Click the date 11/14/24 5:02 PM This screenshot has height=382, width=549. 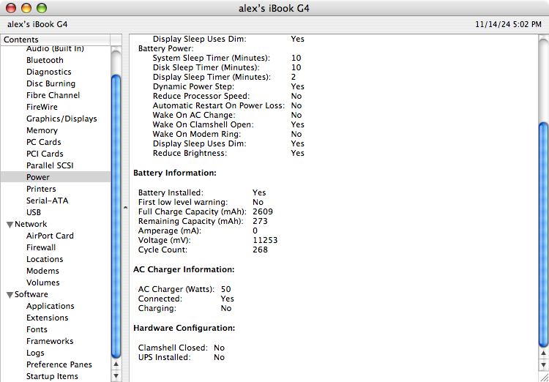[508, 24]
